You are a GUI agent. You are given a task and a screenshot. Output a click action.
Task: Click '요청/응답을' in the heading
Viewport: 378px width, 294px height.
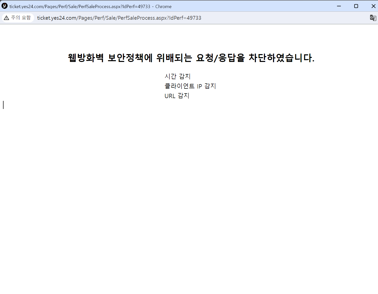click(x=220, y=58)
